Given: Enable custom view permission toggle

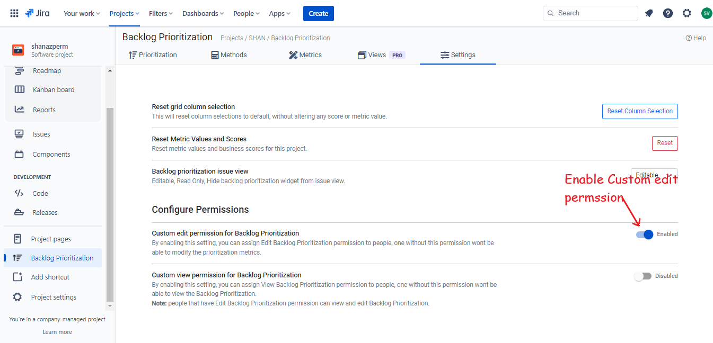Looking at the screenshot, I should [x=642, y=276].
